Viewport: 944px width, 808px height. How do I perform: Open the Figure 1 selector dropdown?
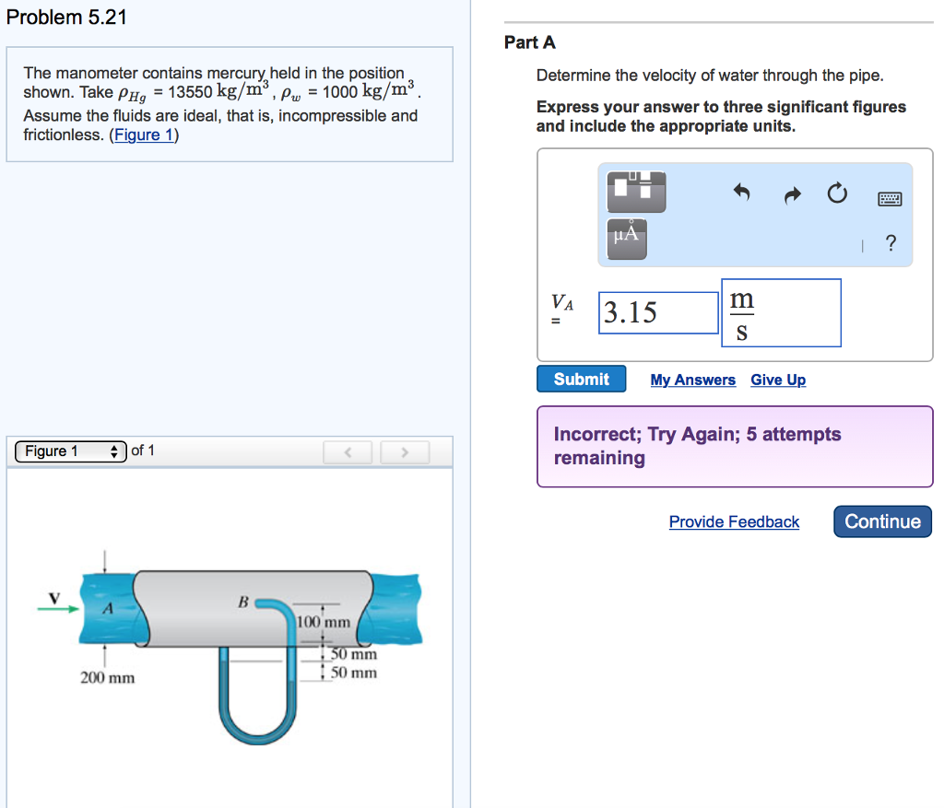click(x=69, y=451)
